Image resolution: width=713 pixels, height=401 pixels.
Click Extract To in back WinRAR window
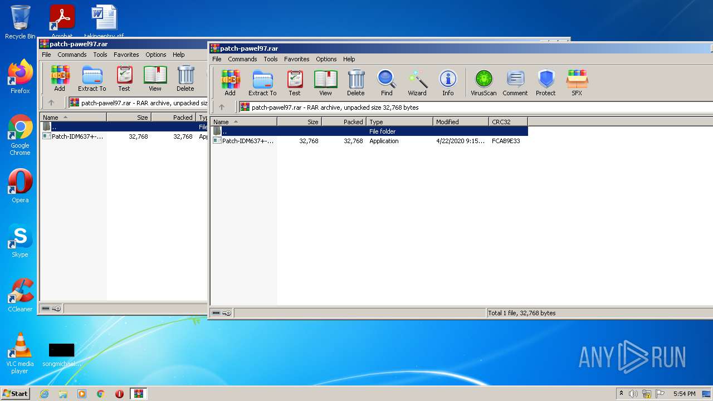click(92, 79)
